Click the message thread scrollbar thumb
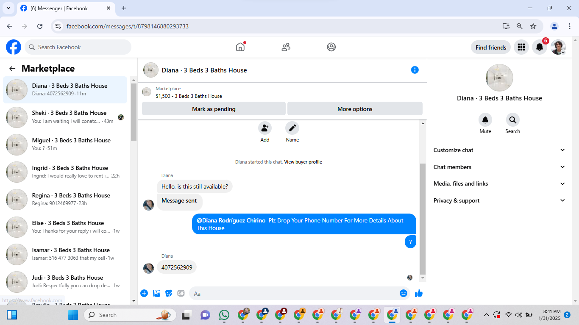The width and height of the screenshot is (579, 325). (x=422, y=219)
